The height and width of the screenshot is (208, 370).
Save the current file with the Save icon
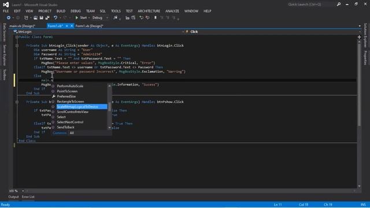[41, 18]
